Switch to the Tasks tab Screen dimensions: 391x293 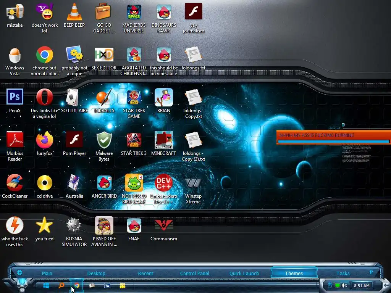pyautogui.click(x=343, y=273)
